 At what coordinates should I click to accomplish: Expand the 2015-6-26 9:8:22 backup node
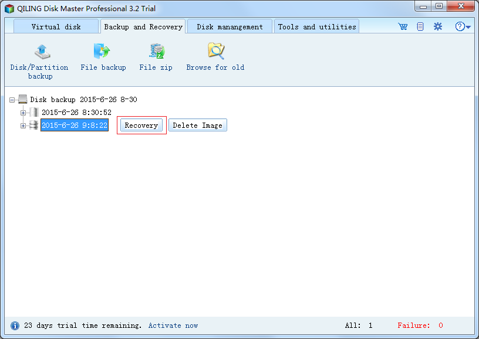[23, 126]
